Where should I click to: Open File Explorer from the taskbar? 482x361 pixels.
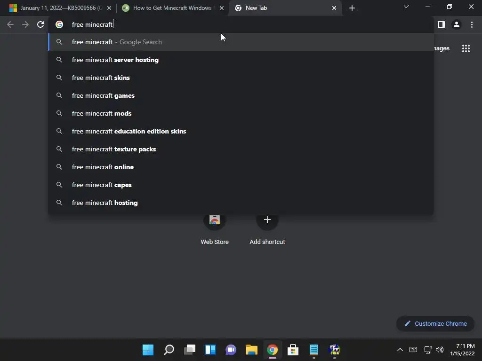252,350
